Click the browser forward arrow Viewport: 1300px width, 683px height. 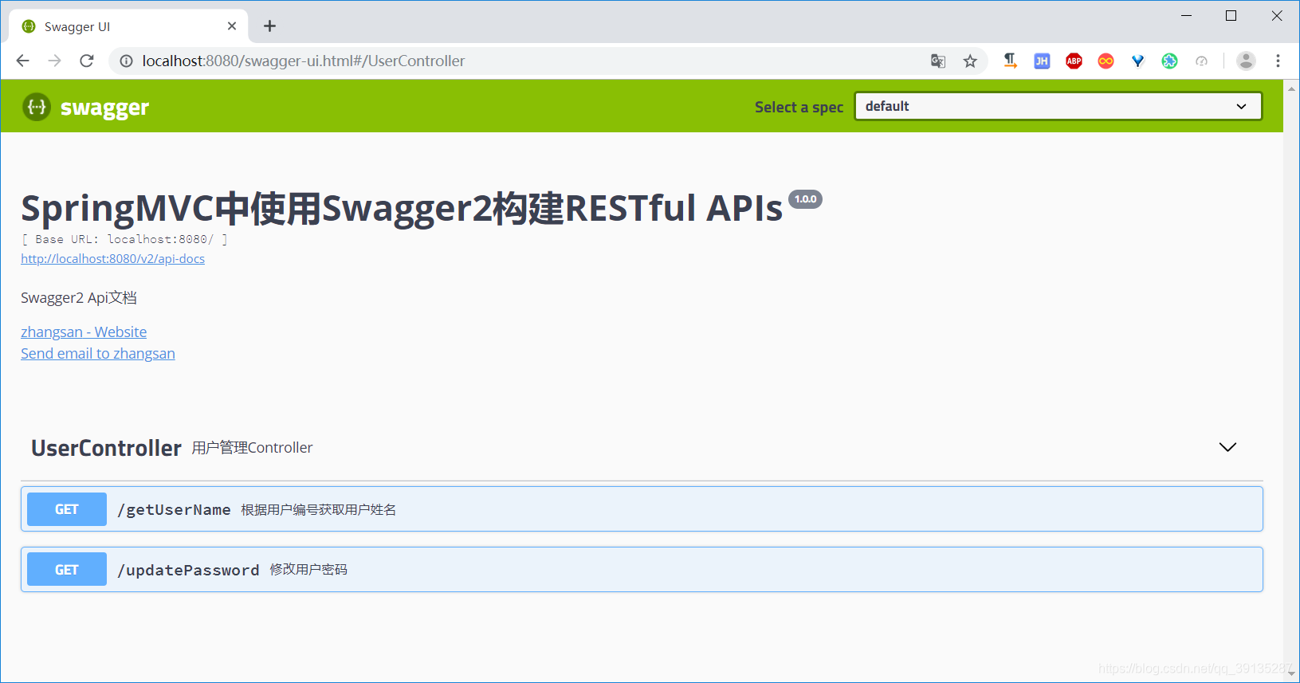point(54,61)
